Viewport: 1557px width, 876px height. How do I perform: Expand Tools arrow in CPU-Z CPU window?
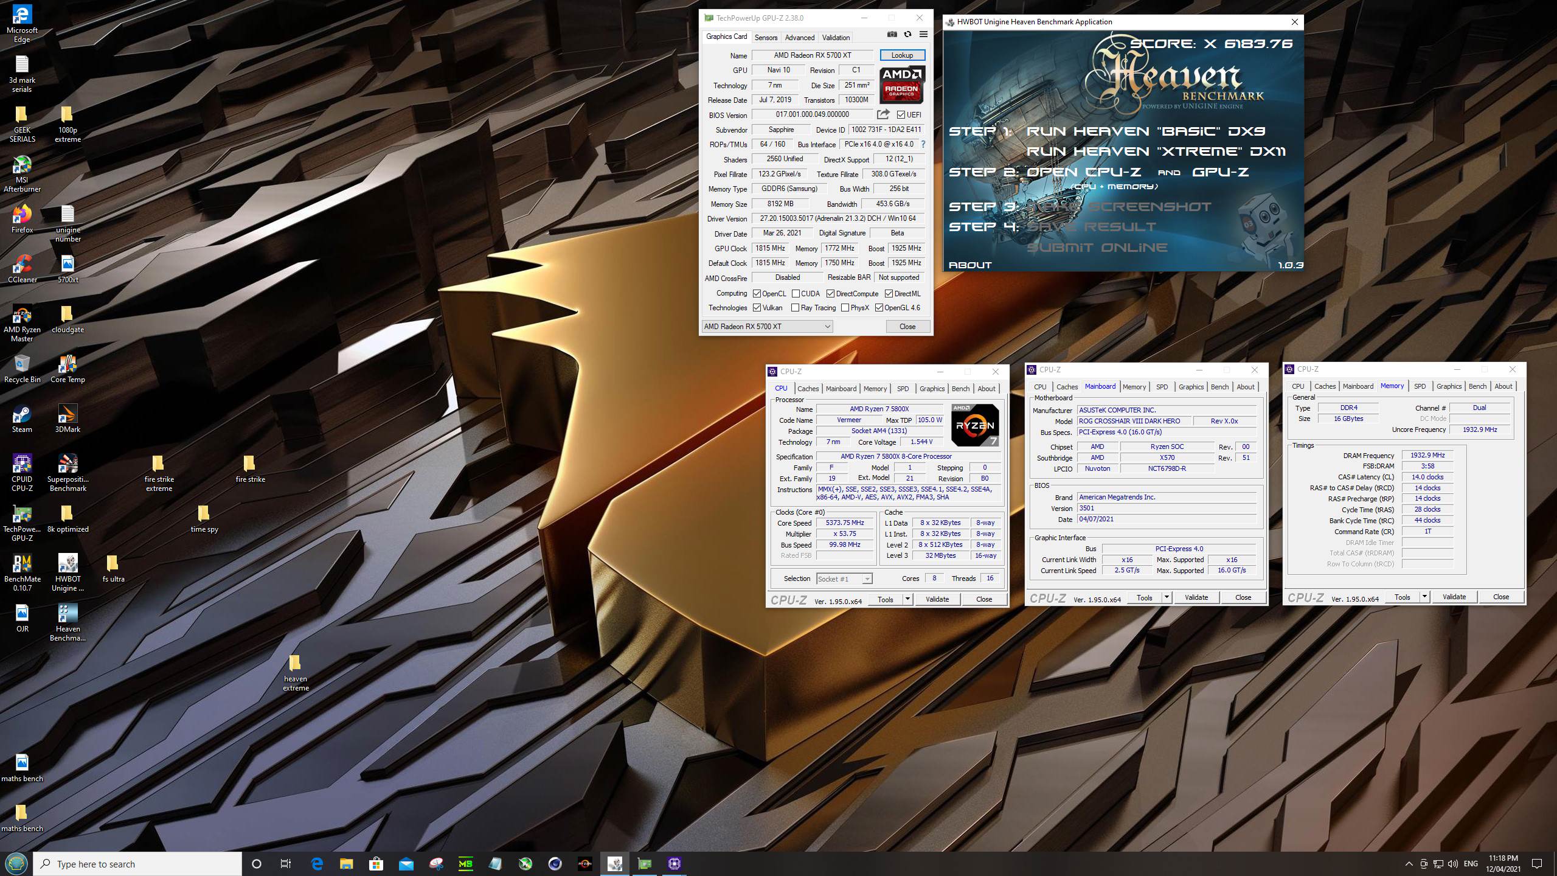coord(907,599)
